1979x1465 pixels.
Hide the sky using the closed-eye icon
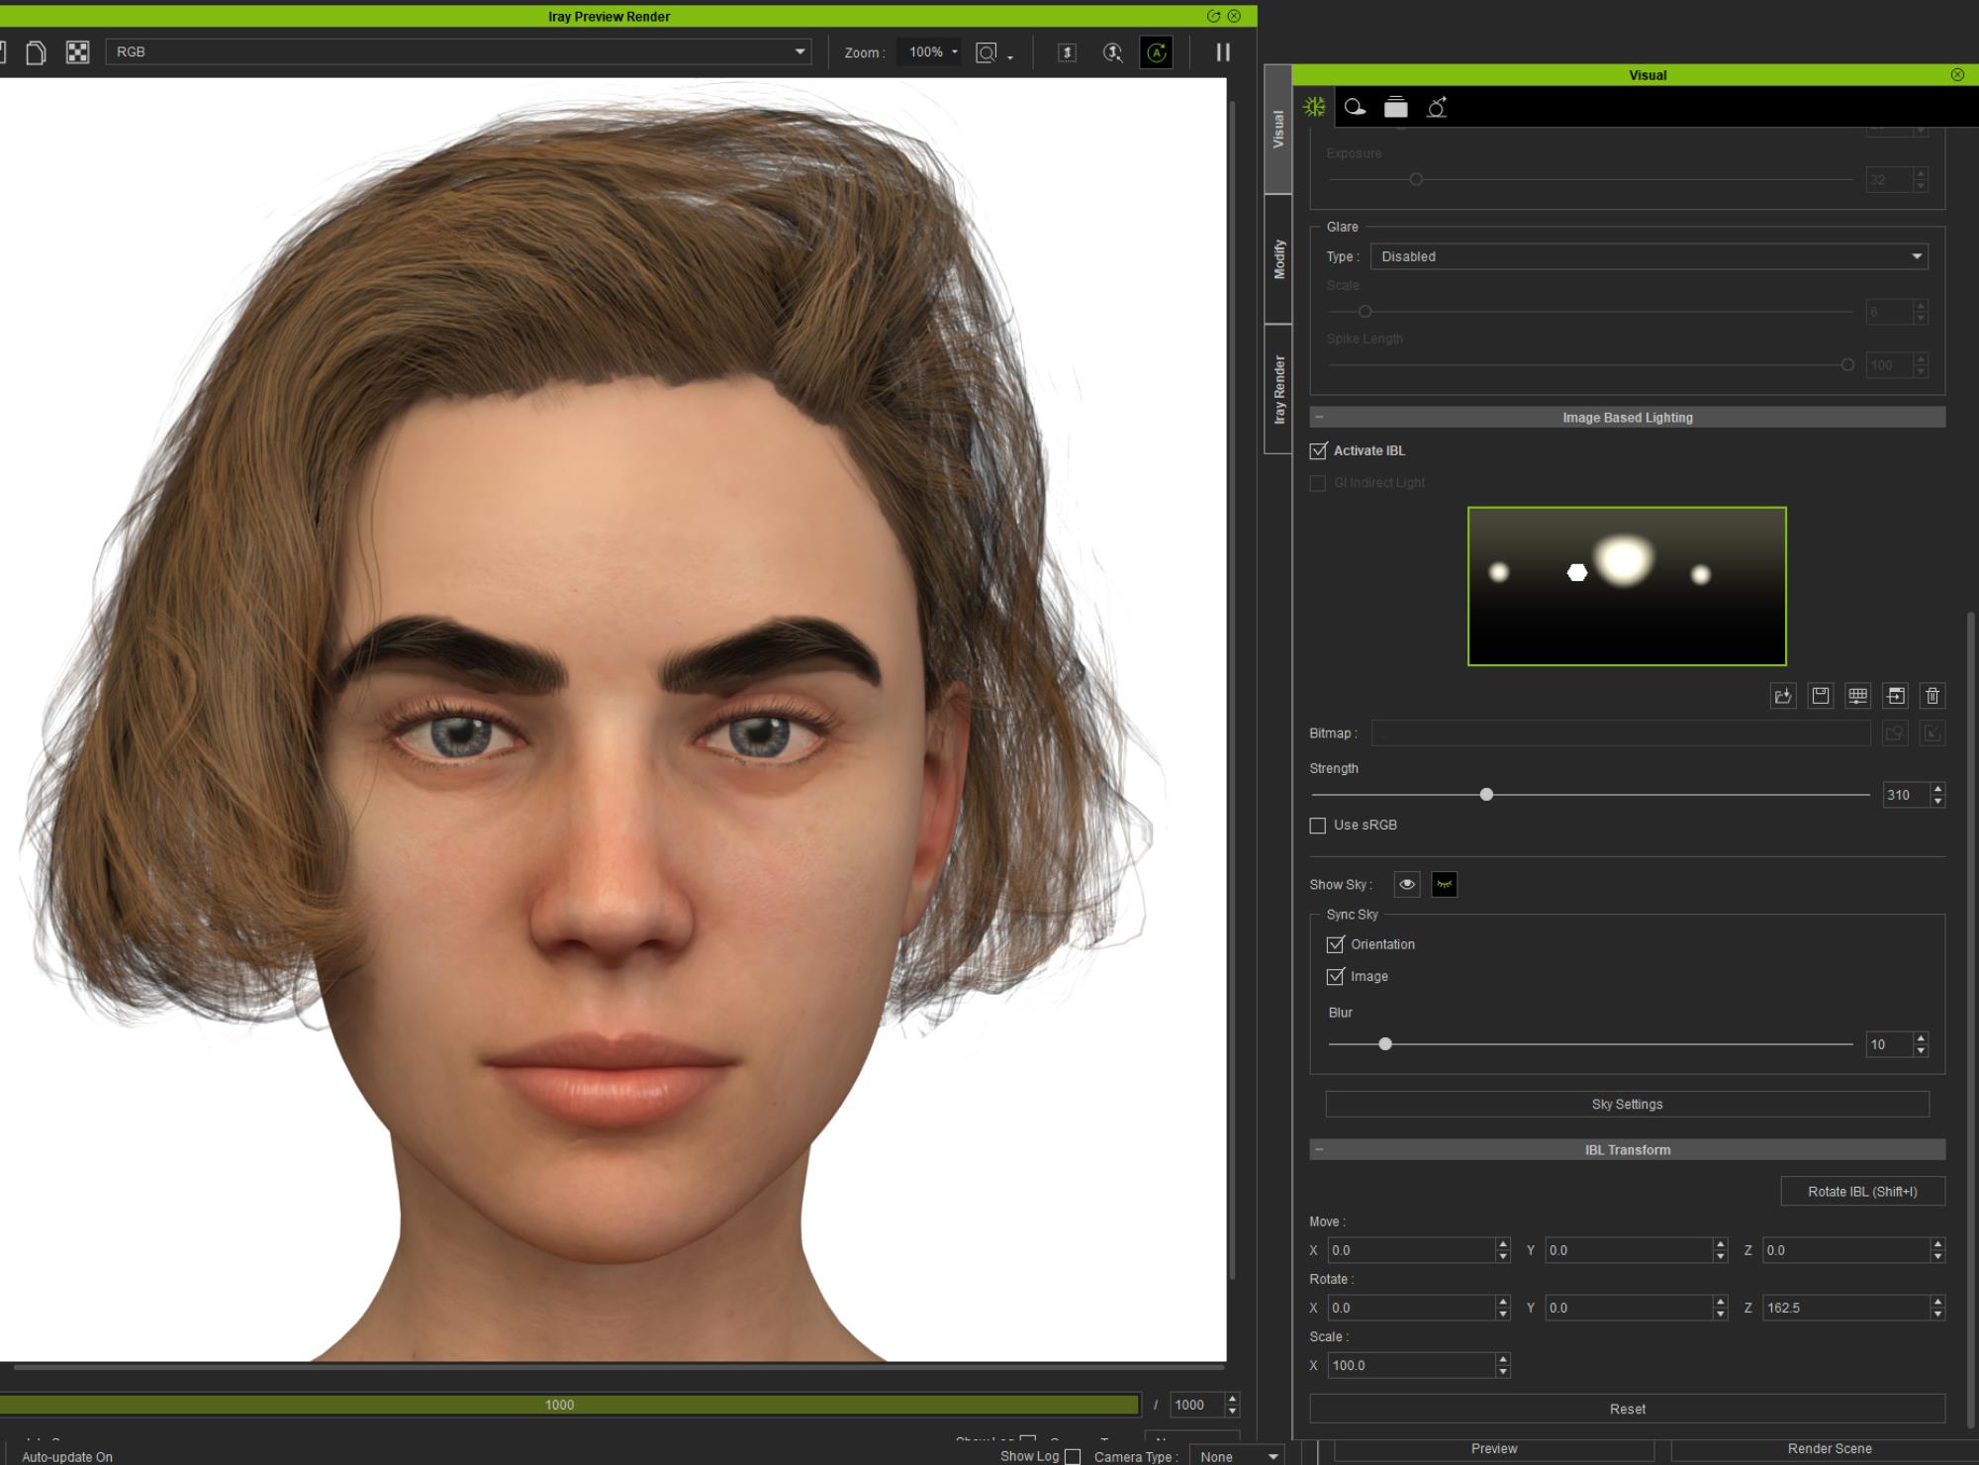pyautogui.click(x=1445, y=884)
